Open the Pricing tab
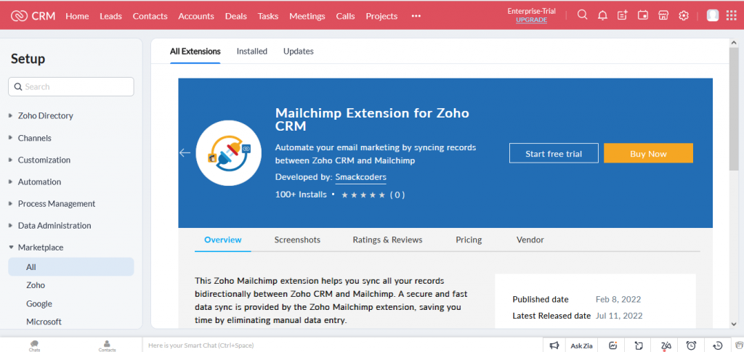 469,240
